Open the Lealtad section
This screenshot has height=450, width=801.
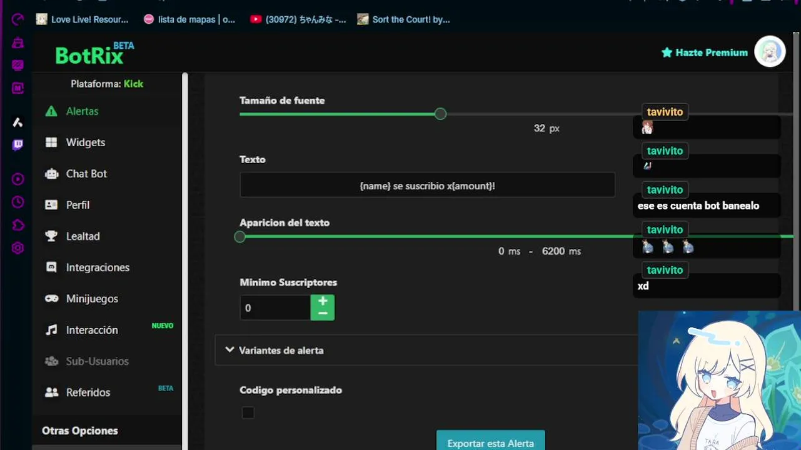pos(83,236)
